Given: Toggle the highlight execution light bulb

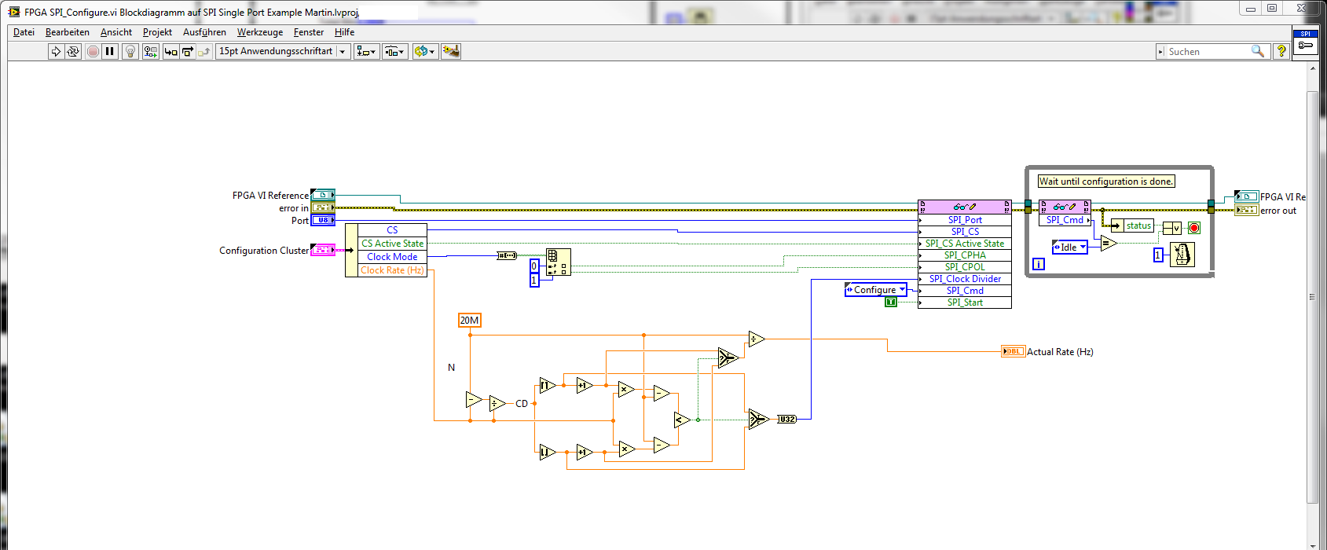Looking at the screenshot, I should pyautogui.click(x=130, y=52).
